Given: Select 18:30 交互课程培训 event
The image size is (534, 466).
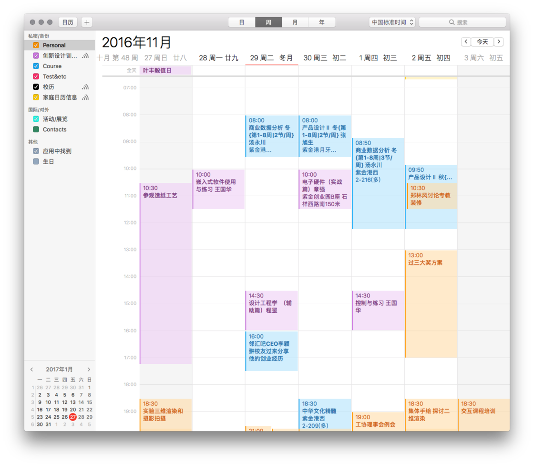Looking at the screenshot, I should click(x=483, y=415).
